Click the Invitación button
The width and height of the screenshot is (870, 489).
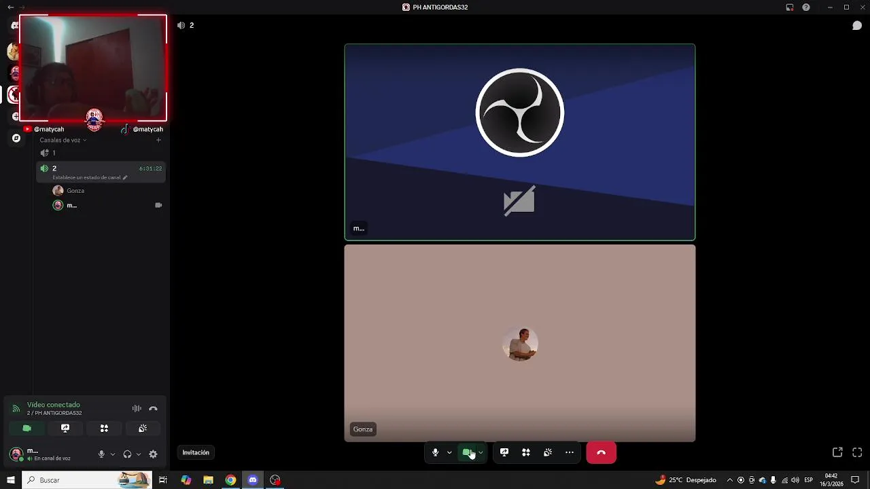[x=196, y=452]
